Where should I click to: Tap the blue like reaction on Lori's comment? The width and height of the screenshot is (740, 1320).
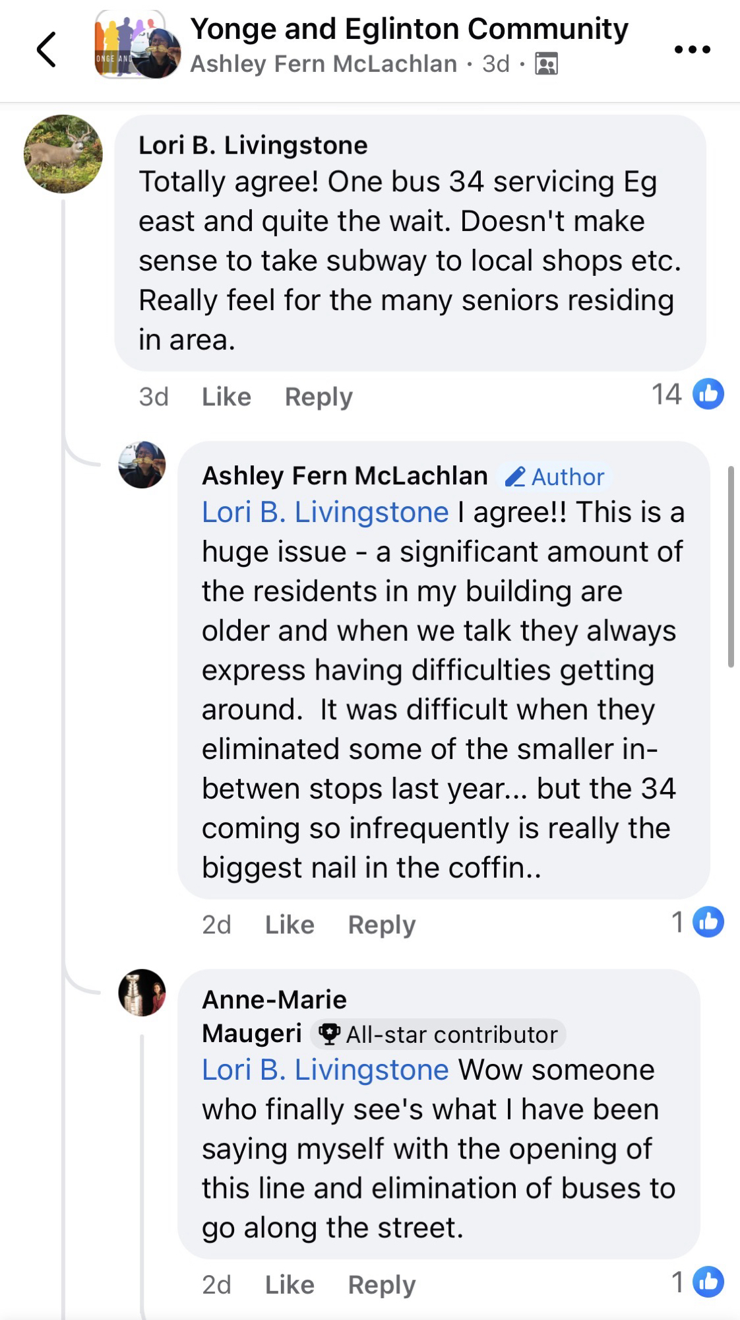(708, 394)
